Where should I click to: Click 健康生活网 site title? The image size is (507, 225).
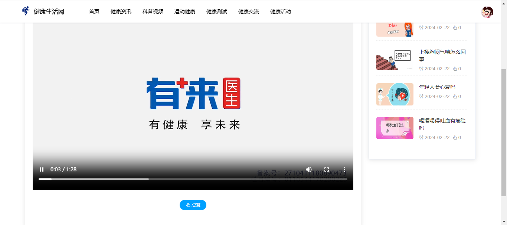coord(49,11)
